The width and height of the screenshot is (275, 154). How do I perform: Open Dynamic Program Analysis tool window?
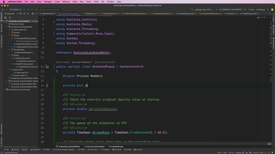coord(64,150)
